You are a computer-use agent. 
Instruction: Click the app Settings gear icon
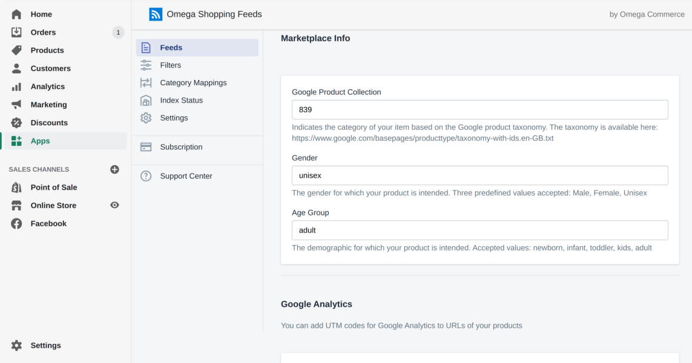(x=146, y=118)
